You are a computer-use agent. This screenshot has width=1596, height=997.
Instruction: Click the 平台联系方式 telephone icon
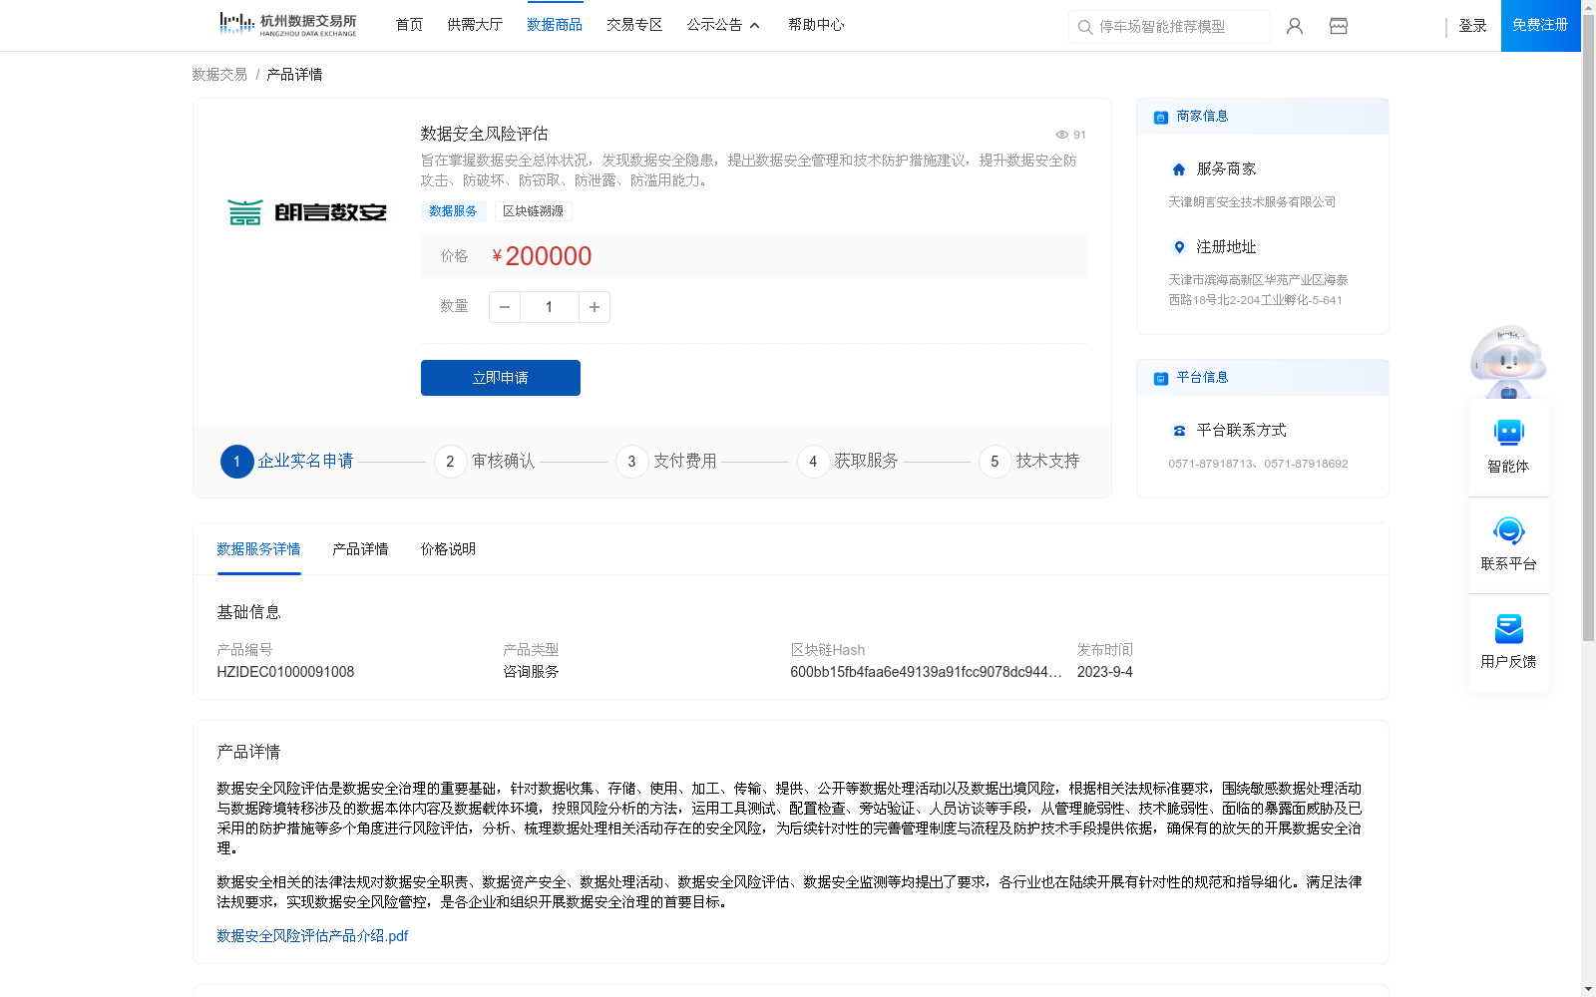(1179, 431)
